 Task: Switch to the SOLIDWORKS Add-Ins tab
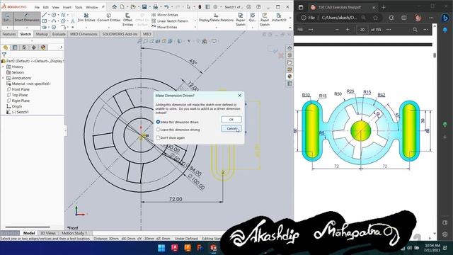pos(120,34)
